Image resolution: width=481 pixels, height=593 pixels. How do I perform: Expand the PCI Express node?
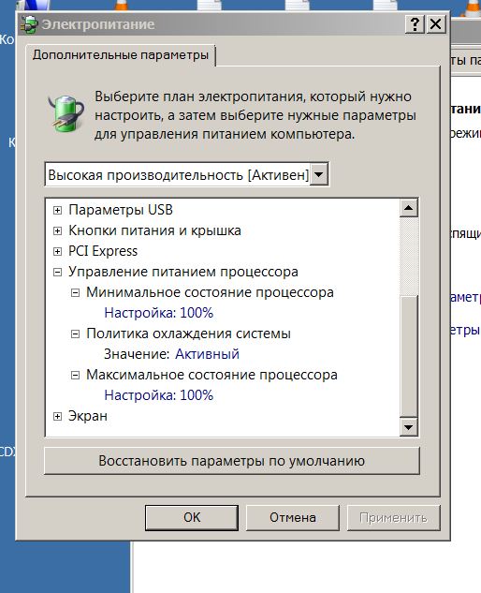click(x=57, y=251)
